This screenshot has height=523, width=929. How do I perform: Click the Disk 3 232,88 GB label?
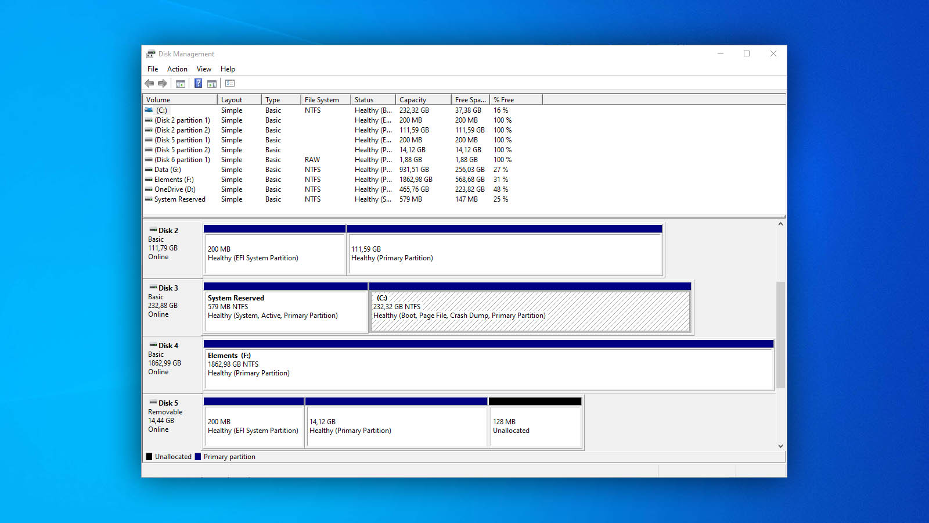point(163,306)
